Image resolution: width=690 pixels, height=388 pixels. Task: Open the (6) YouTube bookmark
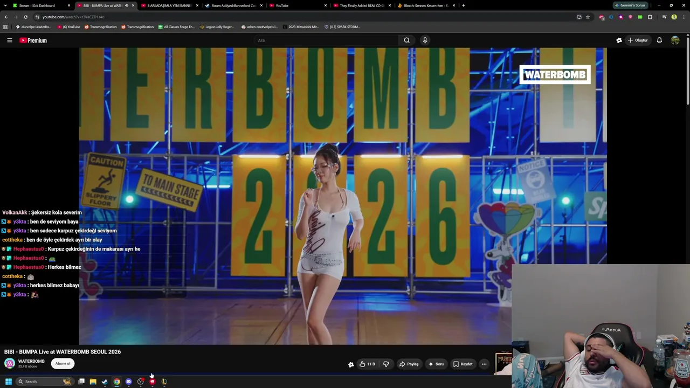point(68,27)
